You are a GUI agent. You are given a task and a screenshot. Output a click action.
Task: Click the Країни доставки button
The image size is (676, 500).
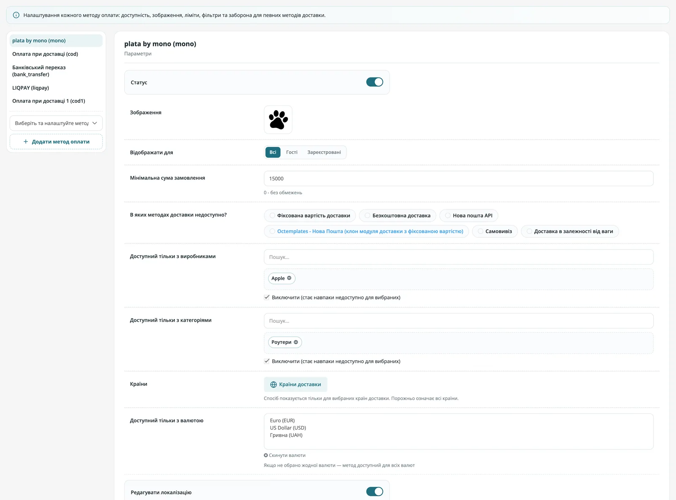[x=296, y=384]
